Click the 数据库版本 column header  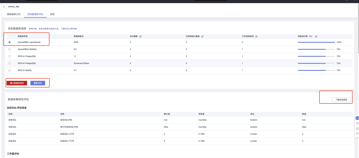point(79,36)
